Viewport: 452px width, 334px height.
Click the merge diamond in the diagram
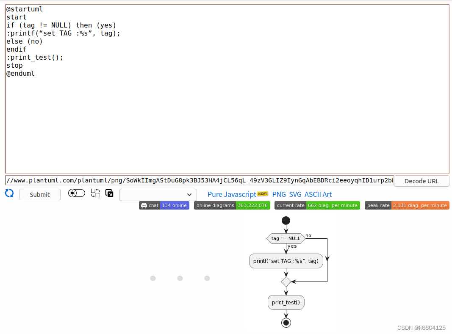coord(286,282)
